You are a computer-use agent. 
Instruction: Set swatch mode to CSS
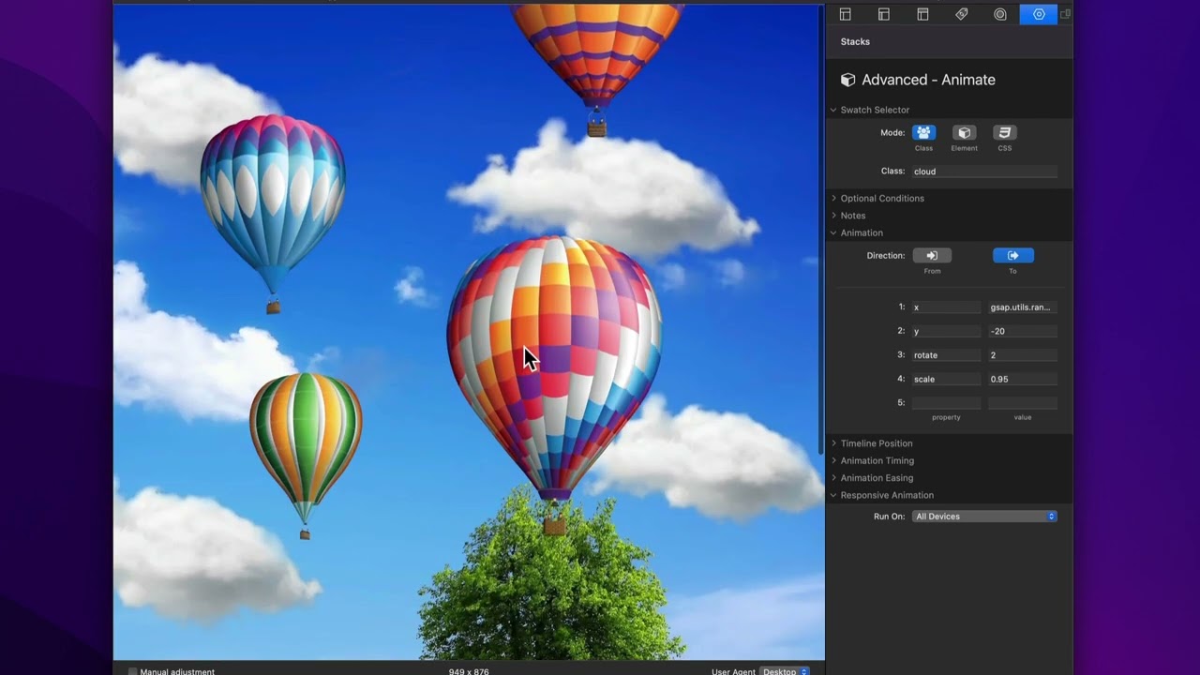[x=1004, y=133]
